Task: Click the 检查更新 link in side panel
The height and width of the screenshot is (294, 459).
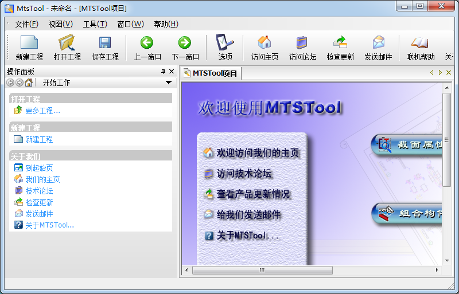Action: (39, 202)
